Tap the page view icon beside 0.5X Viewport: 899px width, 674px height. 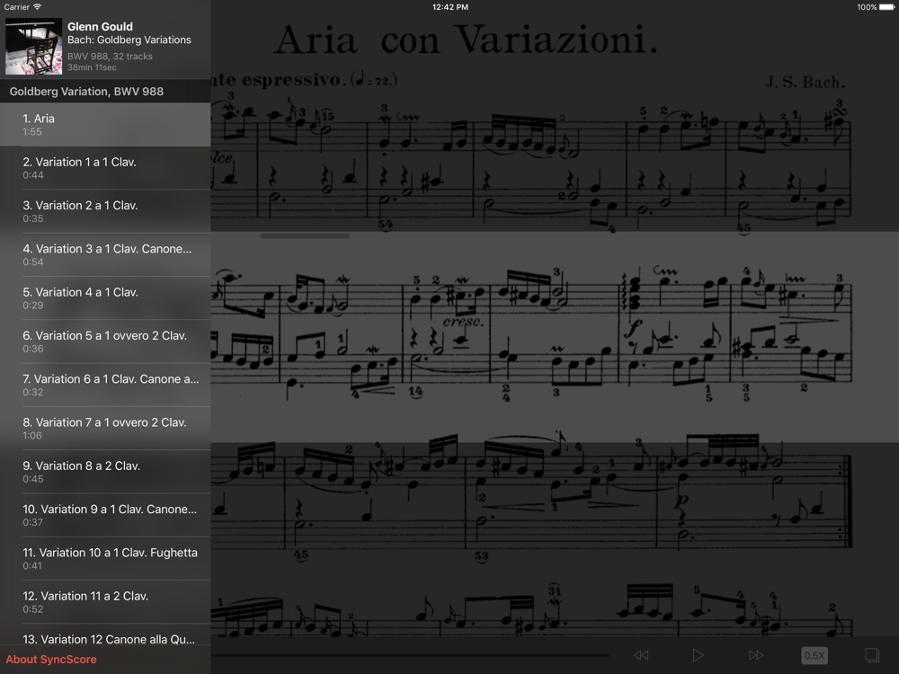click(872, 655)
